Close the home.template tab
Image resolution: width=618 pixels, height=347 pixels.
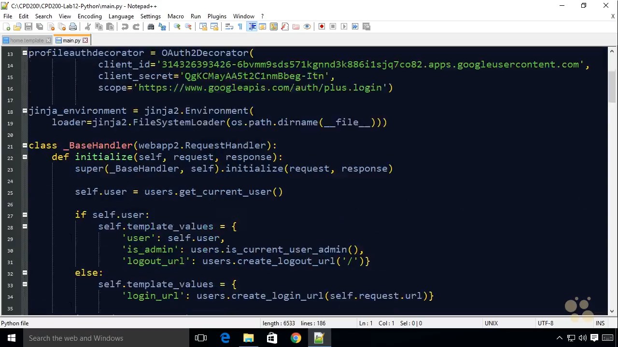48,40
